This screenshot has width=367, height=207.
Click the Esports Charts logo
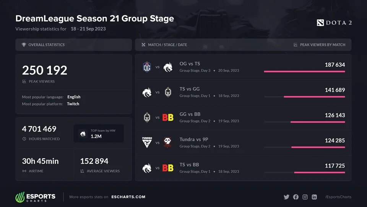(x=35, y=197)
